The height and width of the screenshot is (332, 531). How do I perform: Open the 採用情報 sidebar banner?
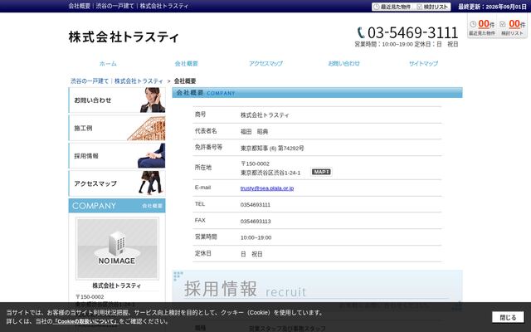[117, 155]
